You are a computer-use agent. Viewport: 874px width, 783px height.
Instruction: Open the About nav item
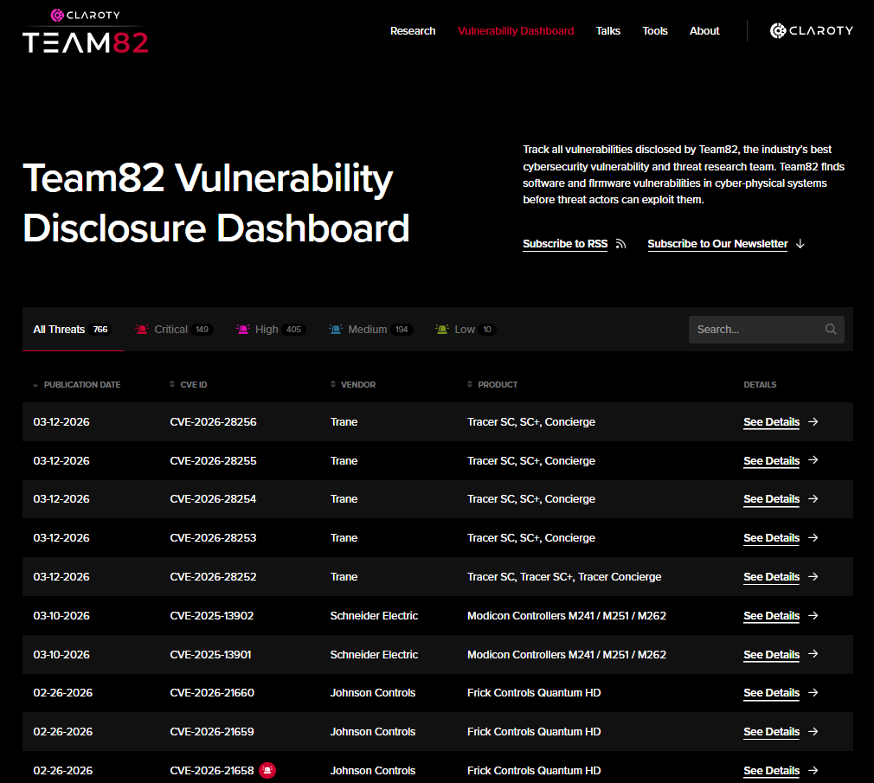704,31
